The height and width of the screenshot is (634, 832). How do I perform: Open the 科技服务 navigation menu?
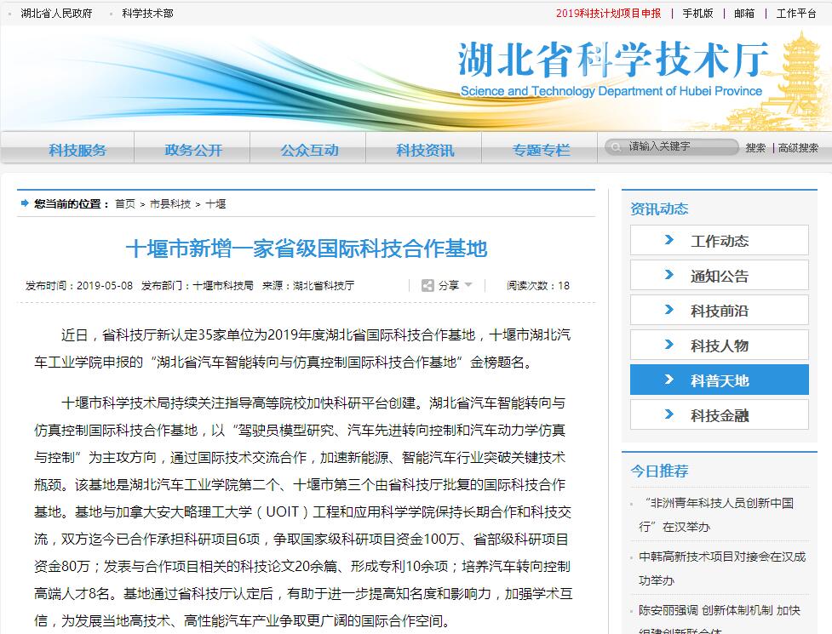point(77,150)
